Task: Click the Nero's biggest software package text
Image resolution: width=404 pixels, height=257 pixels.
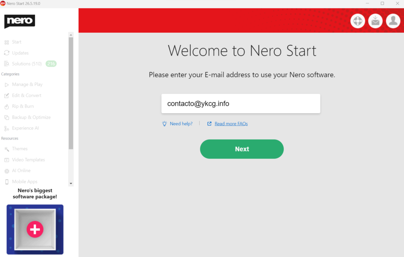Action: point(35,194)
